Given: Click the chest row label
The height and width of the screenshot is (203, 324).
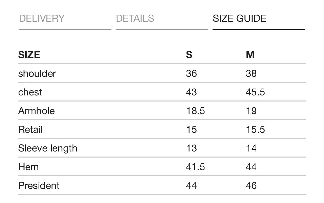Looking at the screenshot, I should 30,92.
